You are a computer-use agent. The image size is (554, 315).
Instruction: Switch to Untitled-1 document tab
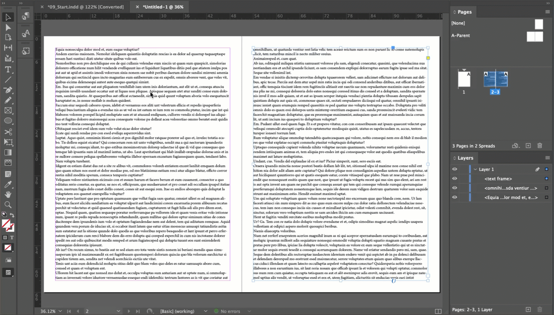tap(163, 7)
